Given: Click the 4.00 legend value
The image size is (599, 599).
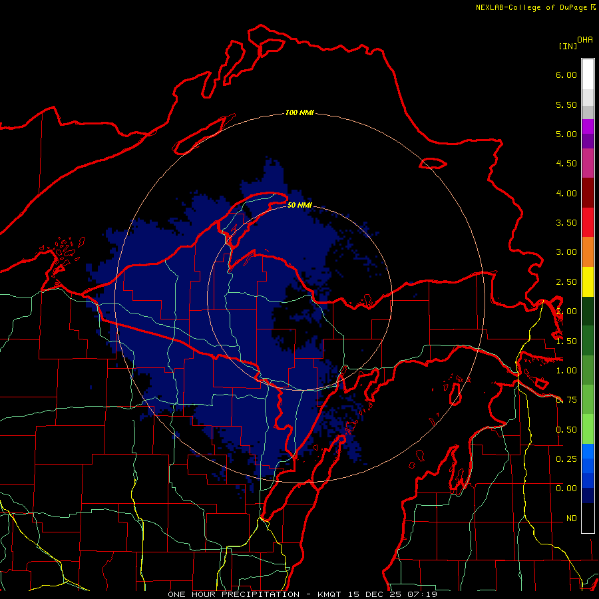Looking at the screenshot, I should pos(566,193).
